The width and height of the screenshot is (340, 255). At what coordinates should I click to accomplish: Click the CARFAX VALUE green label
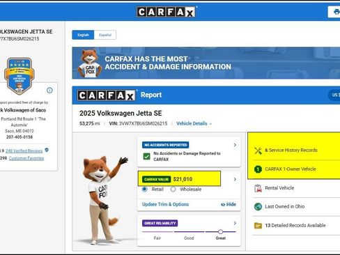[156, 179]
